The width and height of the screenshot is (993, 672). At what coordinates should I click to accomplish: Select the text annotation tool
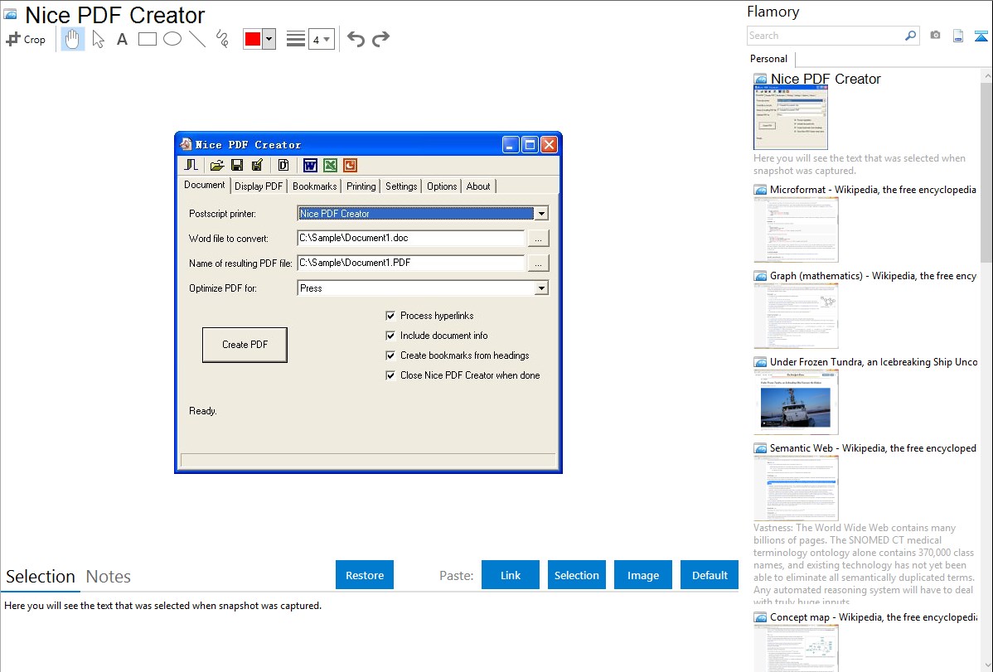122,39
